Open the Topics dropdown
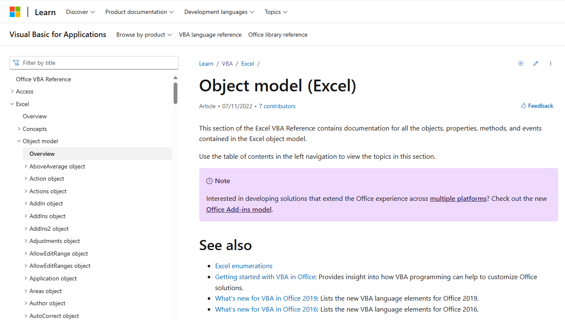Viewport: 565px width, 320px height. pyautogui.click(x=276, y=12)
